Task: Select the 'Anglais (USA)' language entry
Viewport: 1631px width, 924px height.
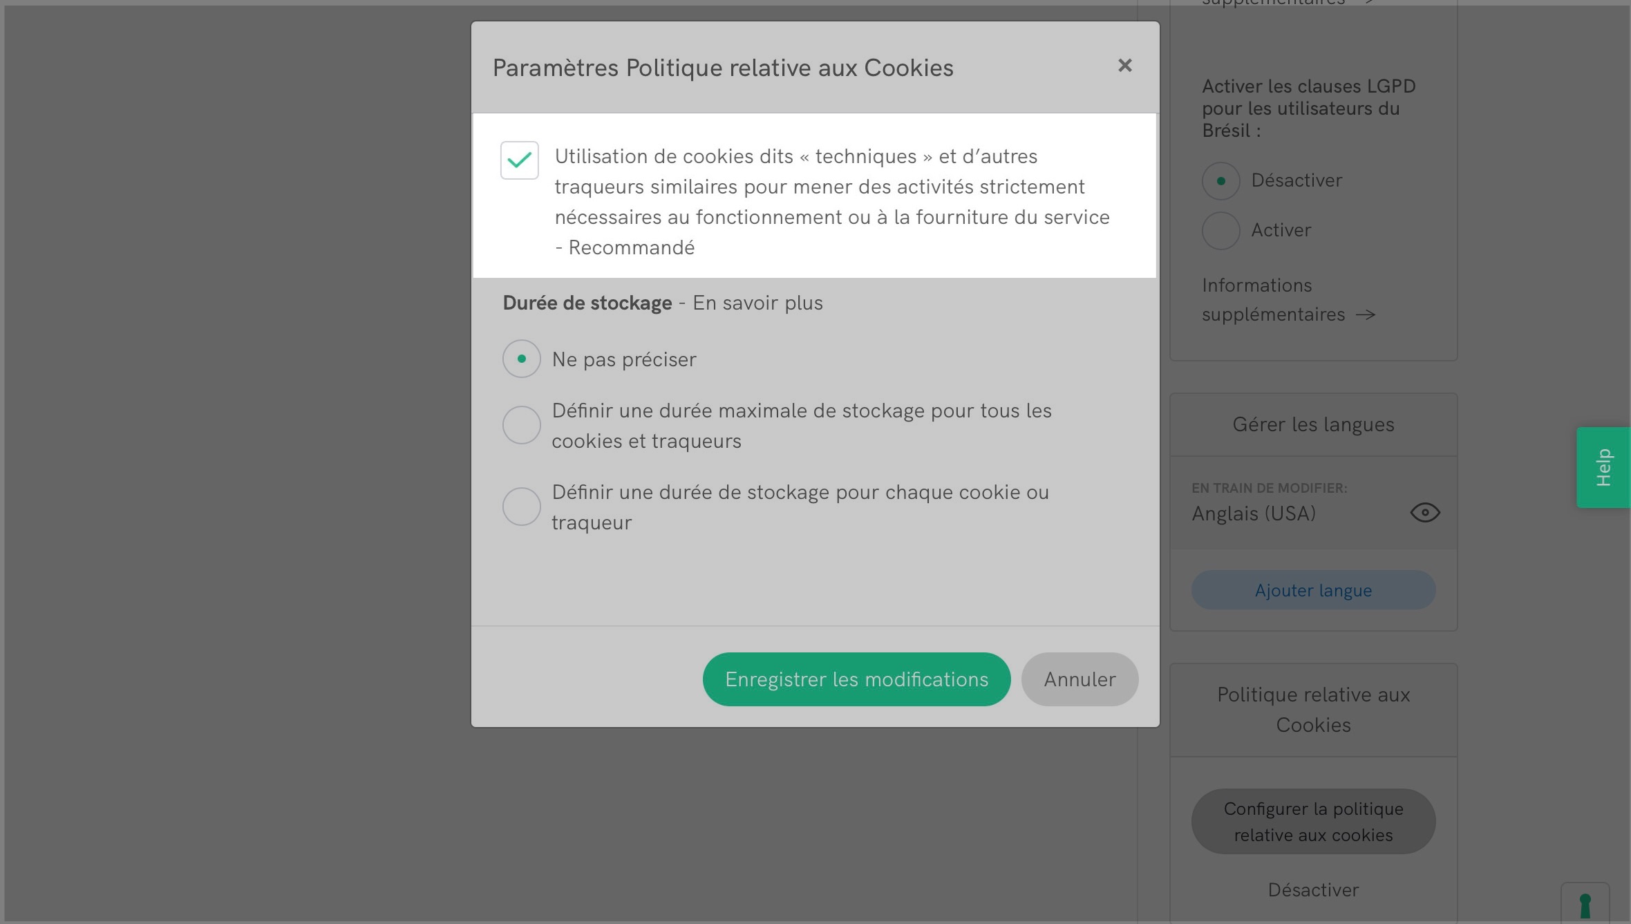Action: coord(1254,513)
